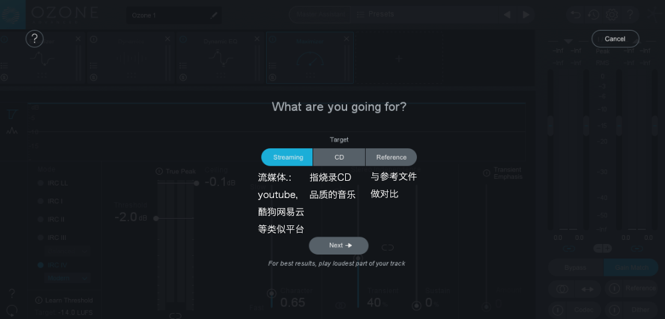Open the Codec panel
665x319 pixels.
pos(584,310)
